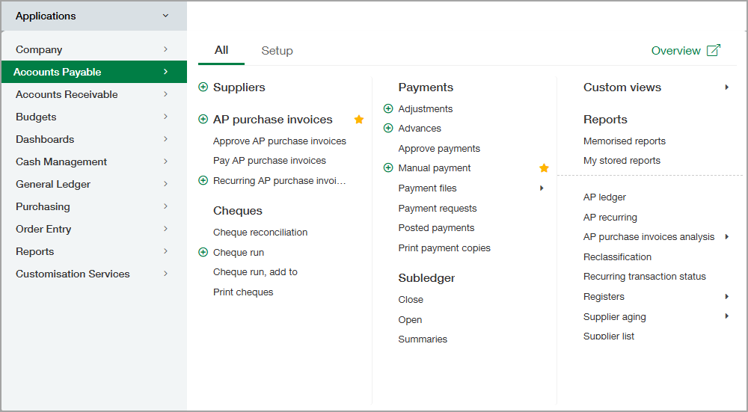This screenshot has height=412, width=748.
Task: Expand the Supplier aging submenu arrow
Action: (x=726, y=317)
